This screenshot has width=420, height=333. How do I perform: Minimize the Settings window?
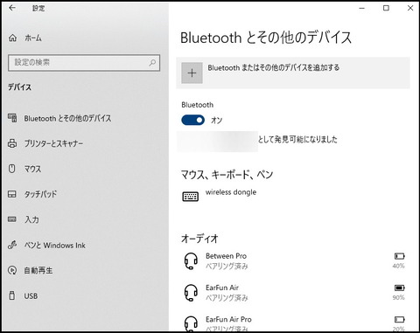(x=362, y=8)
